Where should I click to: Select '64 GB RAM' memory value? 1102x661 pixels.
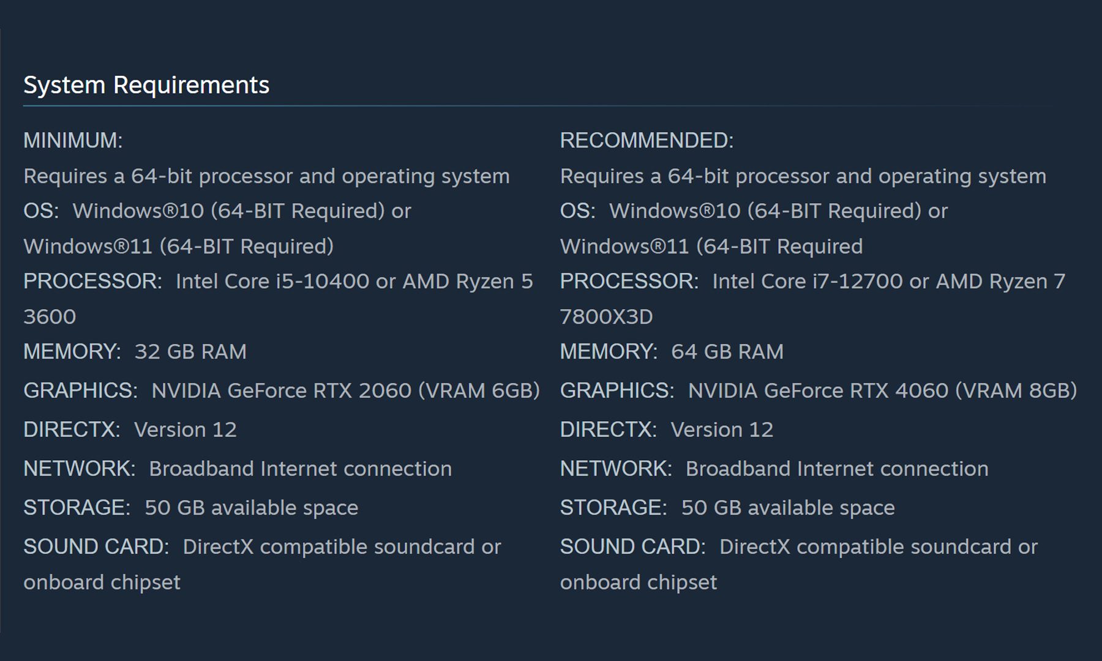point(727,352)
